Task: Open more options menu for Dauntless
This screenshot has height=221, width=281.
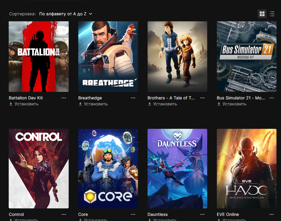Action: [202, 214]
